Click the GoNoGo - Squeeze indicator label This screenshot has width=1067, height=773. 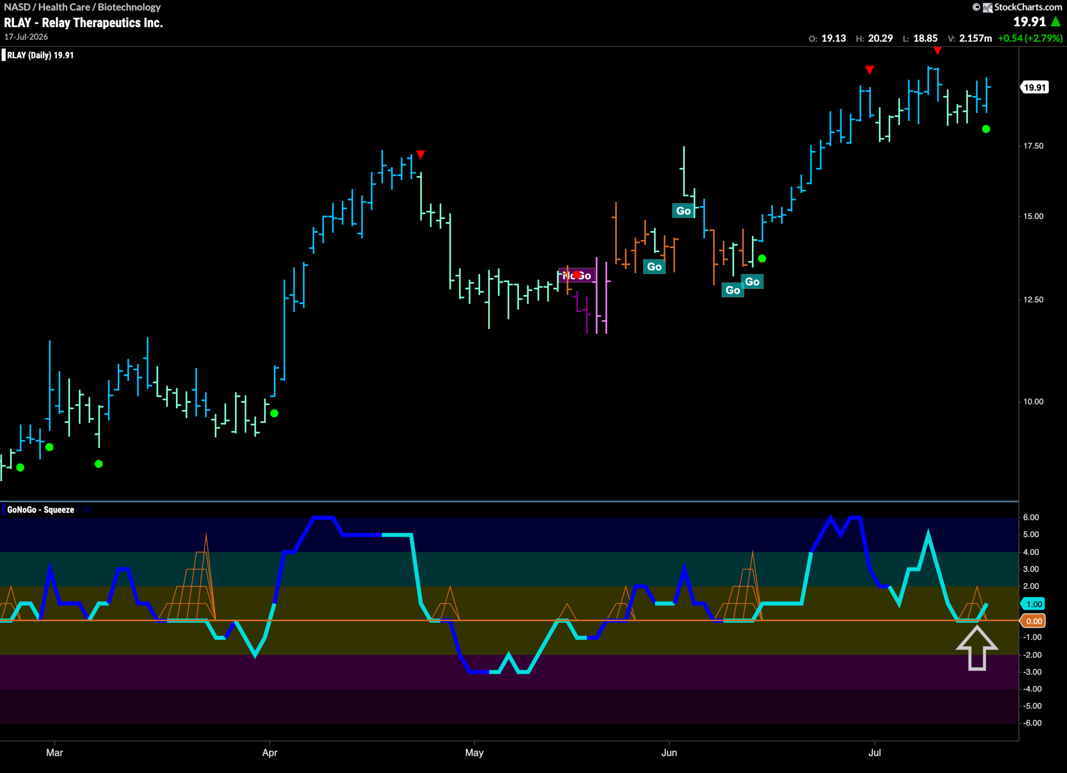(x=40, y=509)
